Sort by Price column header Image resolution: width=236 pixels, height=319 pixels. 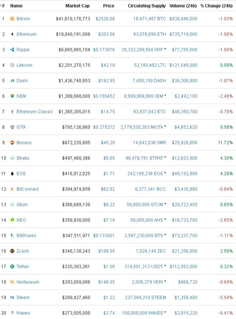tap(109, 6)
